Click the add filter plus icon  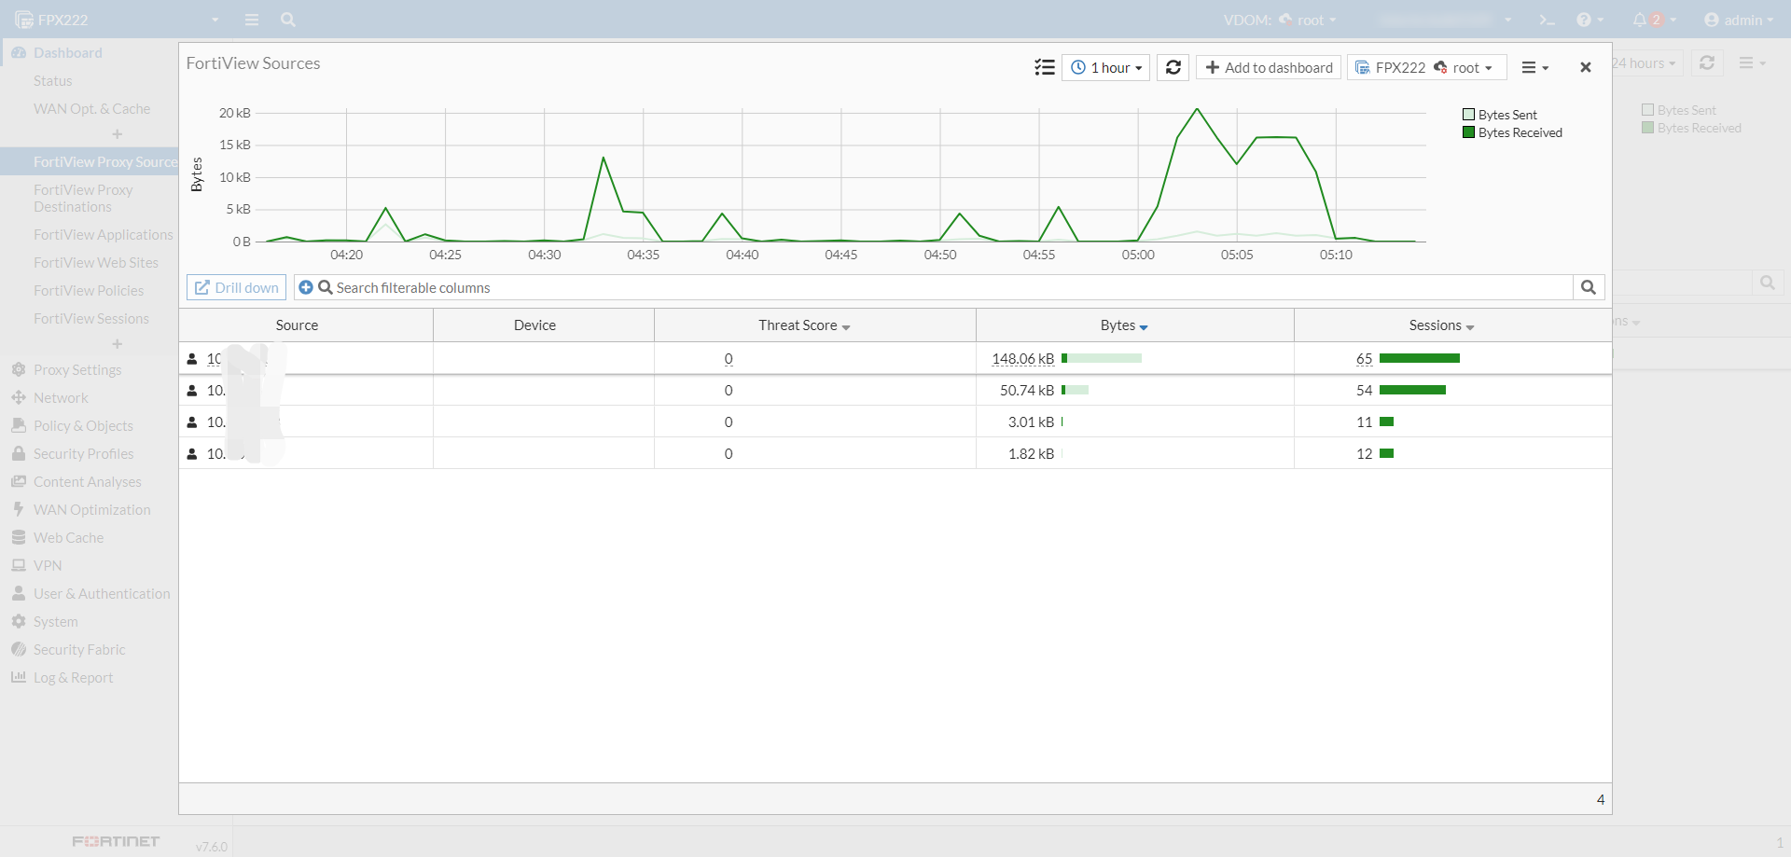click(306, 287)
